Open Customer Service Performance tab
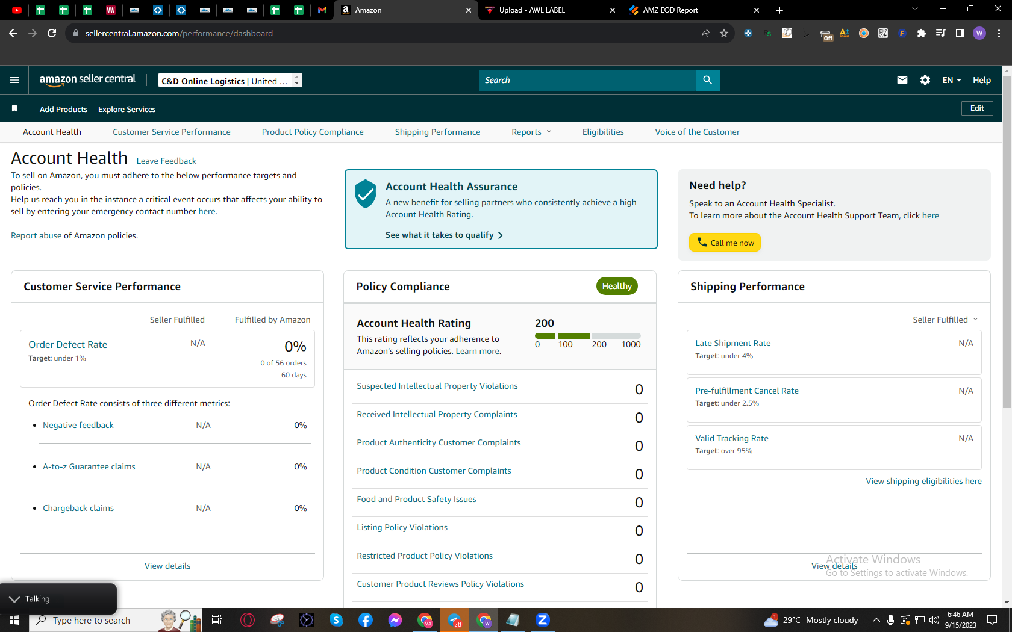Image resolution: width=1012 pixels, height=632 pixels. click(172, 132)
